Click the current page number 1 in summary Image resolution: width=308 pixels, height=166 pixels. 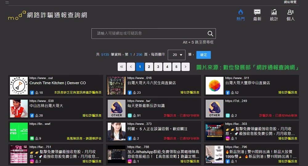click(x=131, y=54)
